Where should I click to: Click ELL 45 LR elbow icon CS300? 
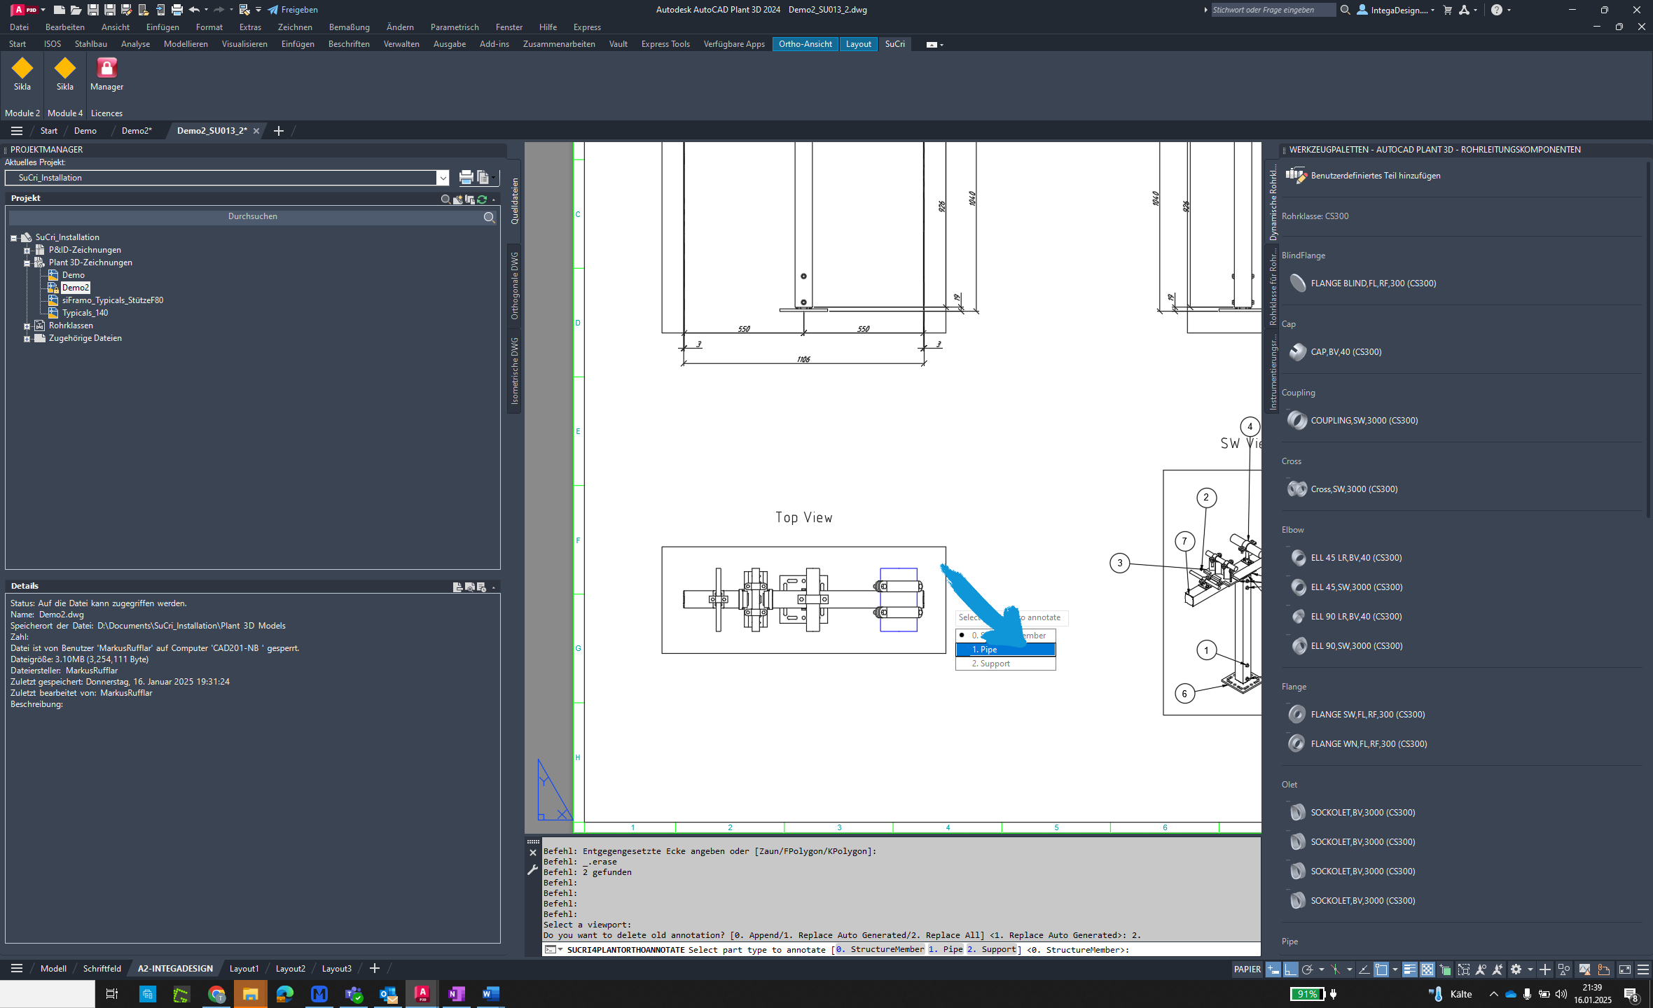(1296, 557)
